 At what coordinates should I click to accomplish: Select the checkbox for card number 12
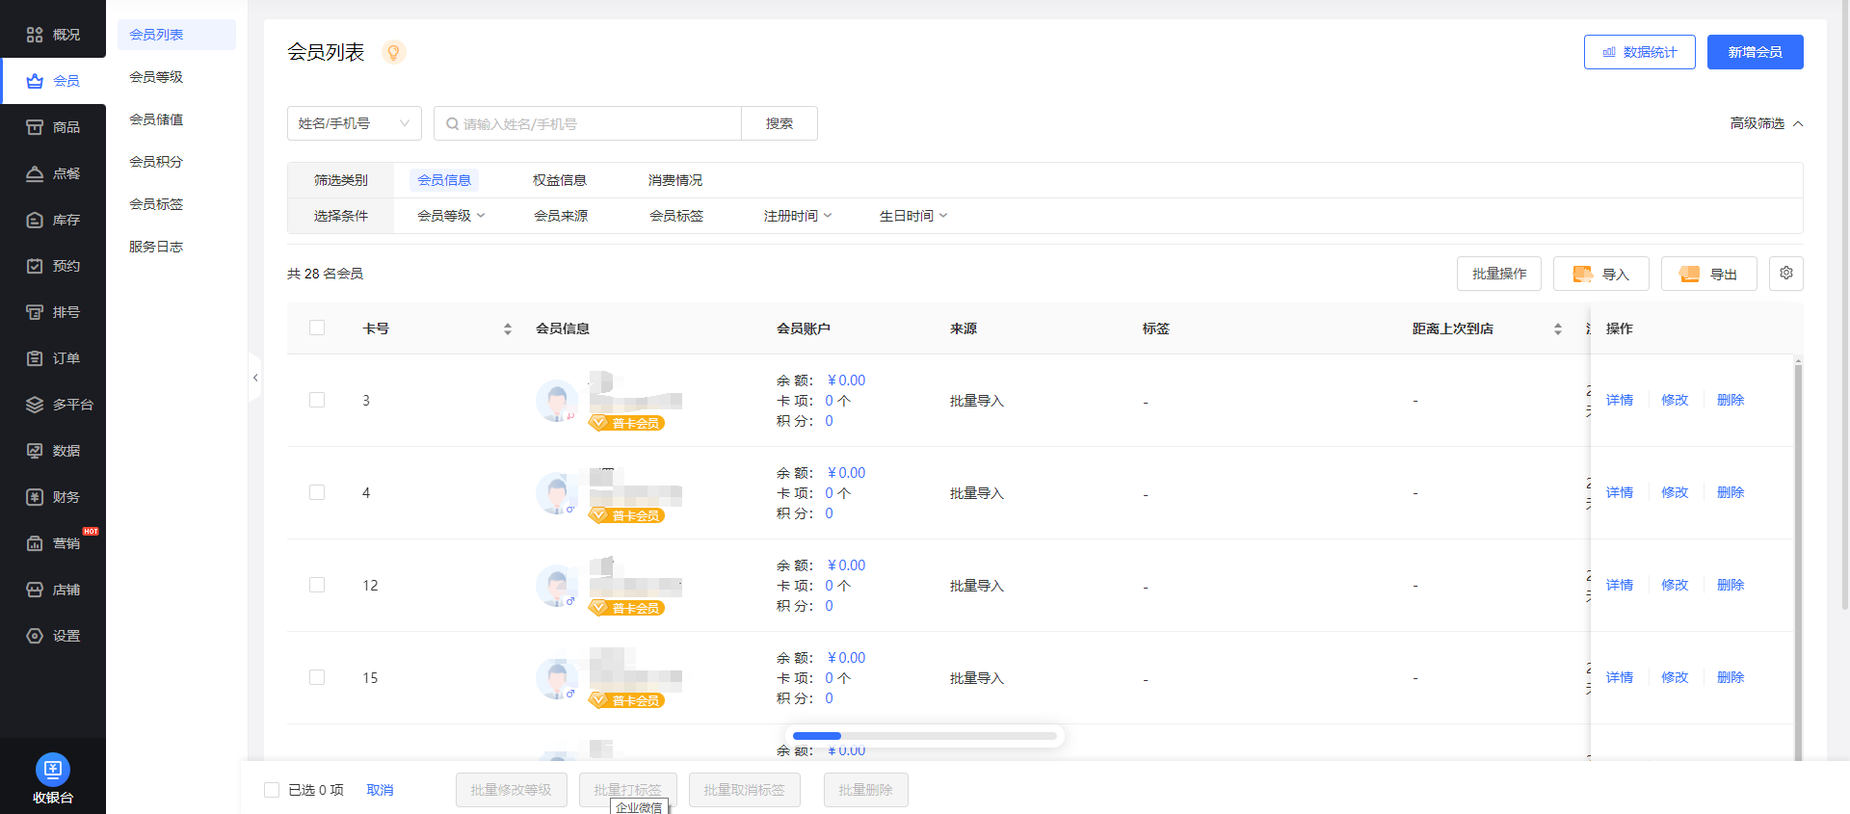click(x=317, y=585)
